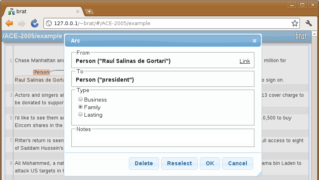
Task: Select the Family relation type
Action: pyautogui.click(x=81, y=107)
